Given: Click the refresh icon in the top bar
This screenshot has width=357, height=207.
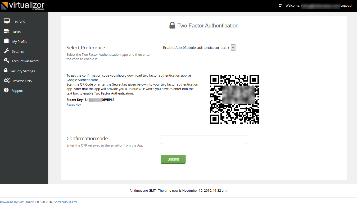Looking at the screenshot, I should [280, 5].
